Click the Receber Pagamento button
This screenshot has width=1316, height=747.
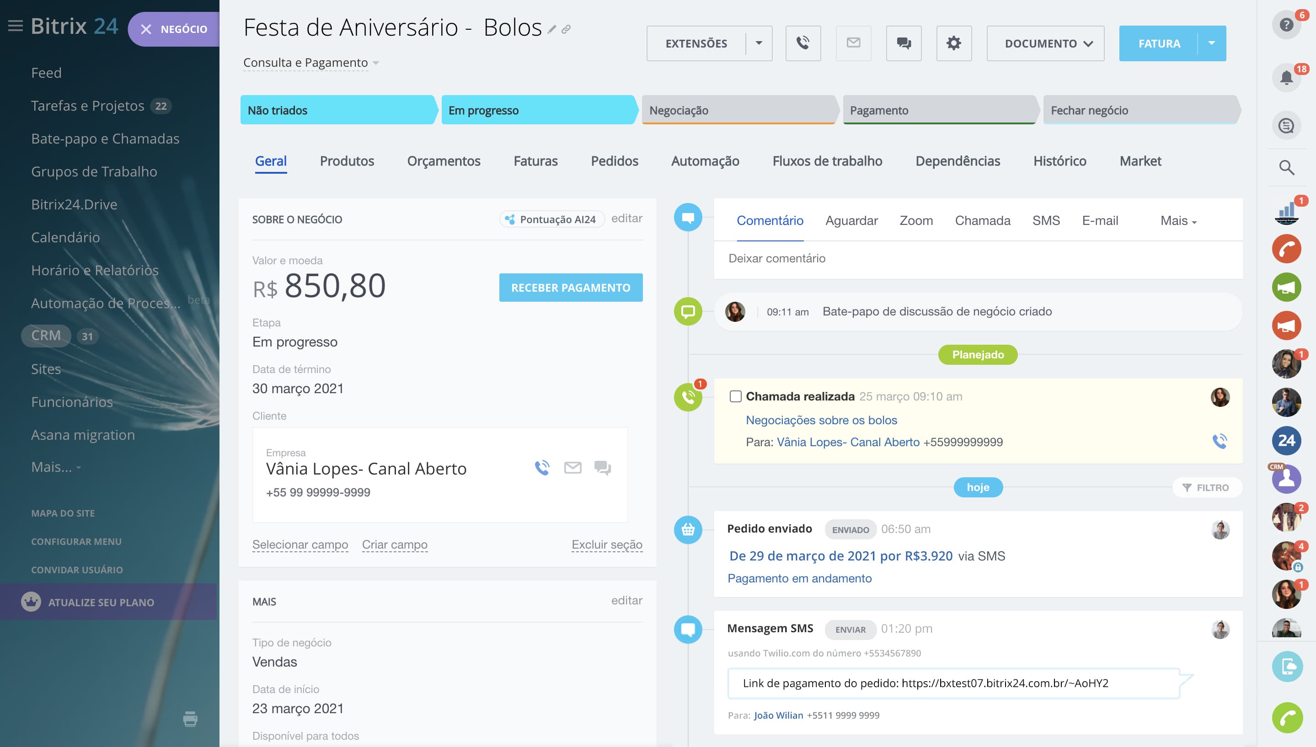(571, 287)
